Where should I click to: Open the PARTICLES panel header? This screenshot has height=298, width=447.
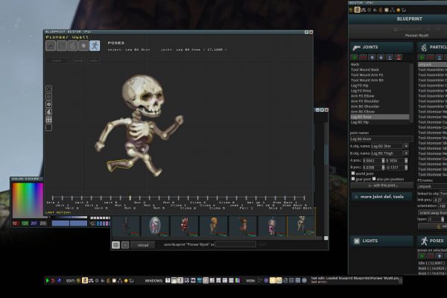(x=432, y=47)
